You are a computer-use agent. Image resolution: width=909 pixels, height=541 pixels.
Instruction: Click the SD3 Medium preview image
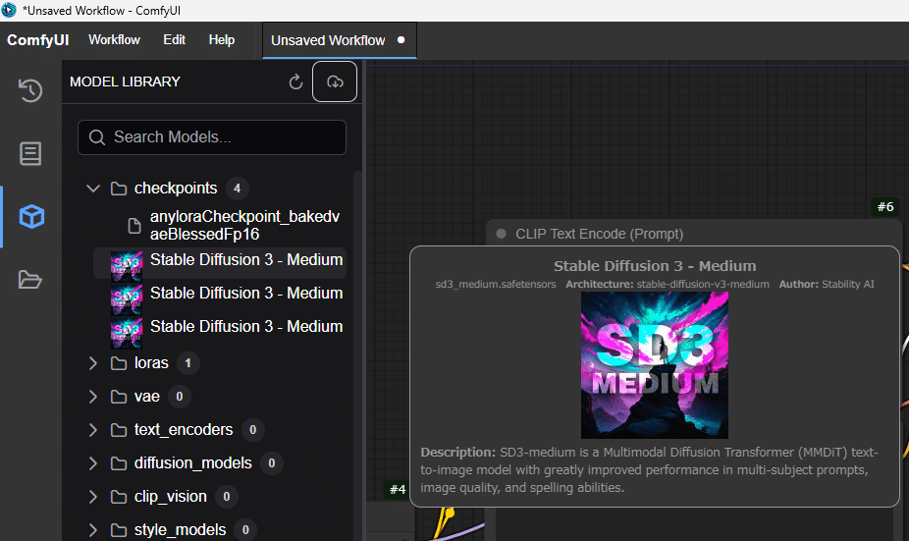coord(655,364)
